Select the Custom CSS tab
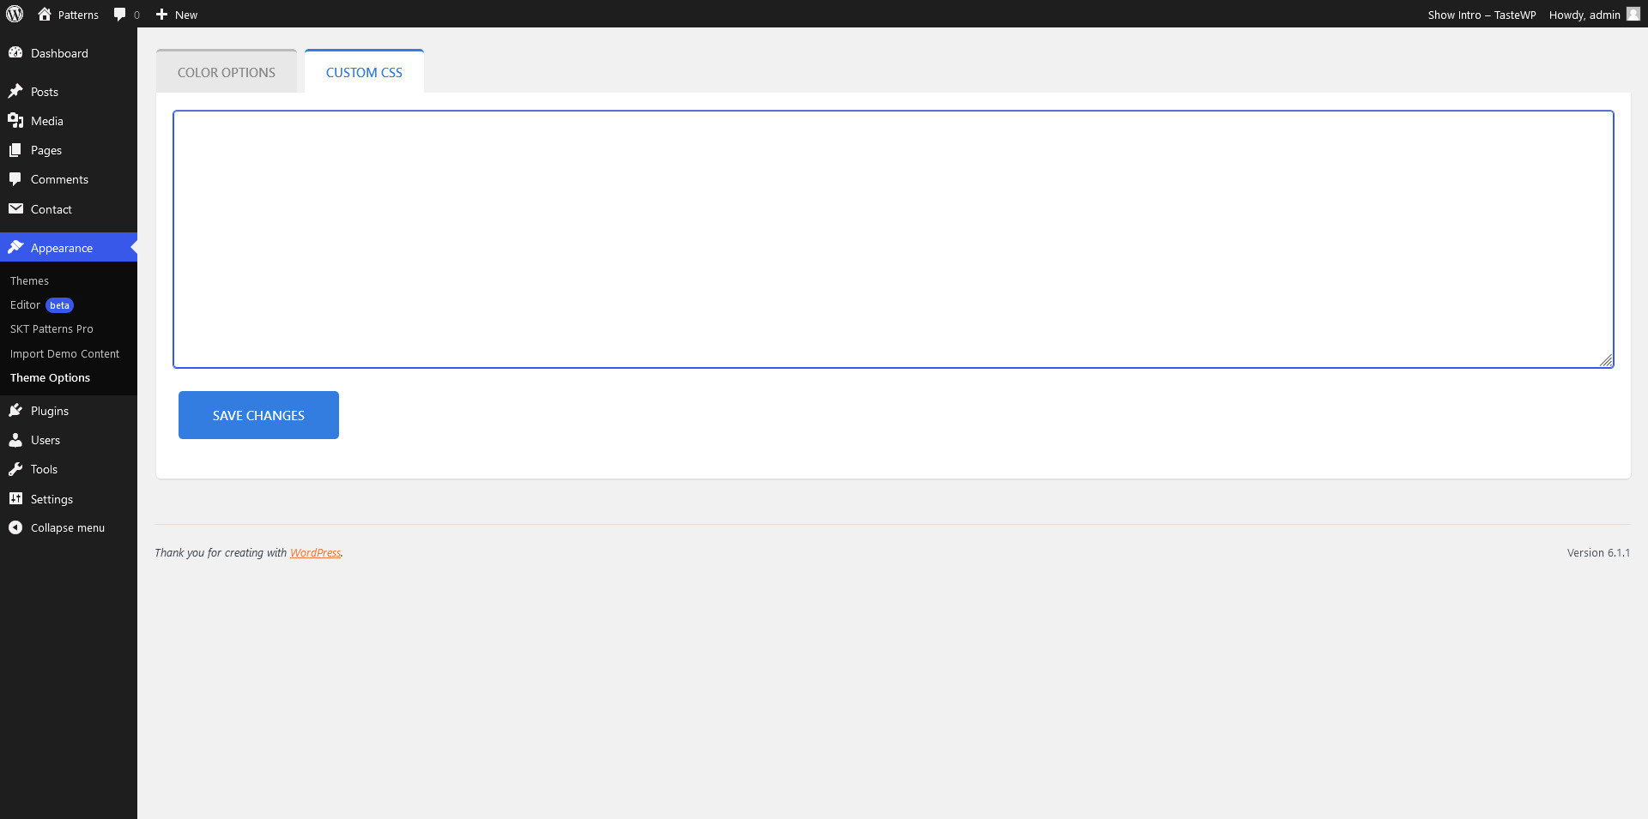Image resolution: width=1648 pixels, height=819 pixels. (364, 71)
